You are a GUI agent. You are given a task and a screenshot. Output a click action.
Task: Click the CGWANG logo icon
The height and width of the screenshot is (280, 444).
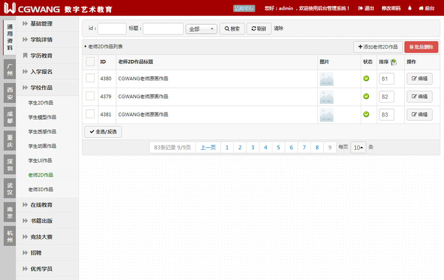(10, 8)
